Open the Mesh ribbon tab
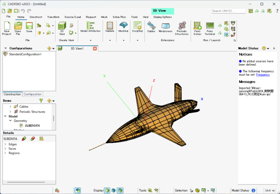The width and height of the screenshot is (280, 194). (104, 17)
